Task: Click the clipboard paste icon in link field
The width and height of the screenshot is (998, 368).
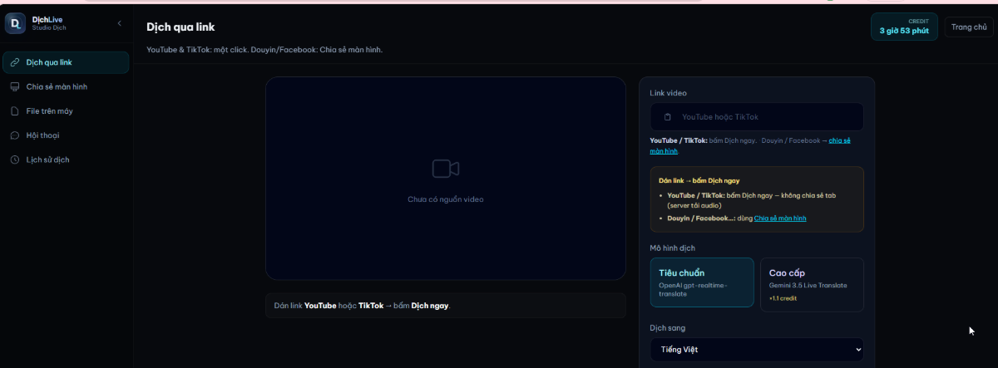Action: pyautogui.click(x=667, y=117)
